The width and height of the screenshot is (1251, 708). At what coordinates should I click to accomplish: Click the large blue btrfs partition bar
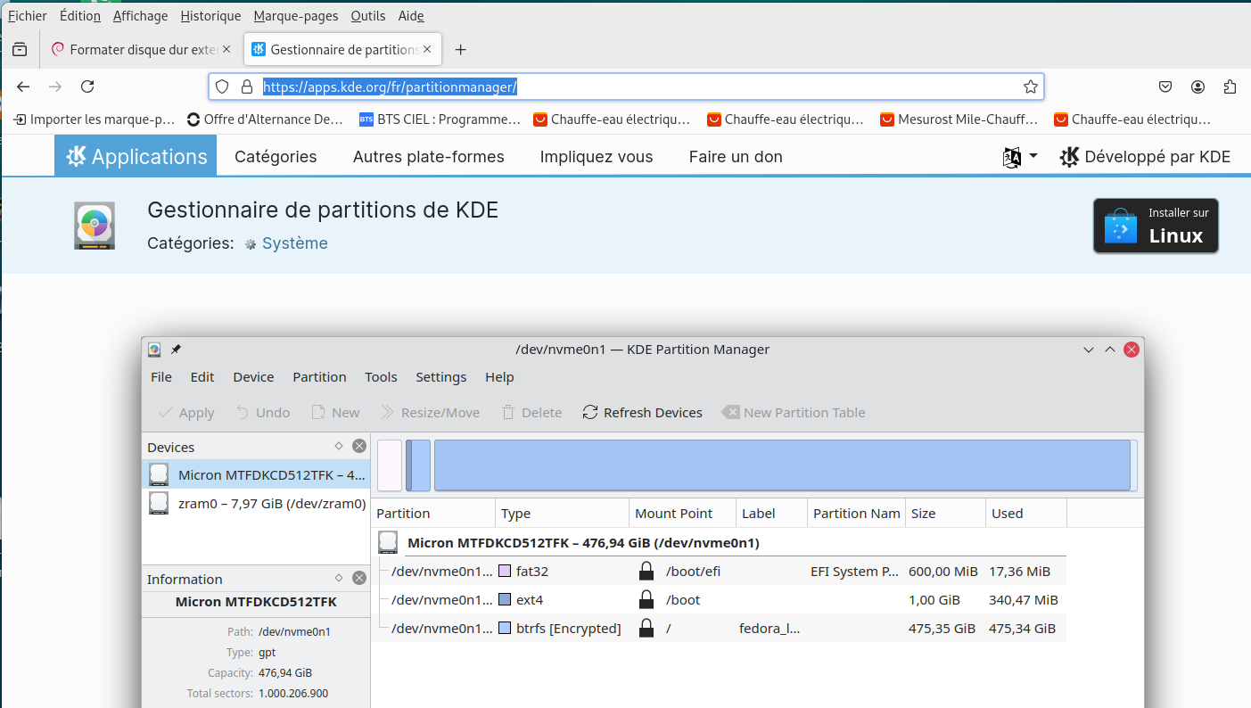pos(782,465)
